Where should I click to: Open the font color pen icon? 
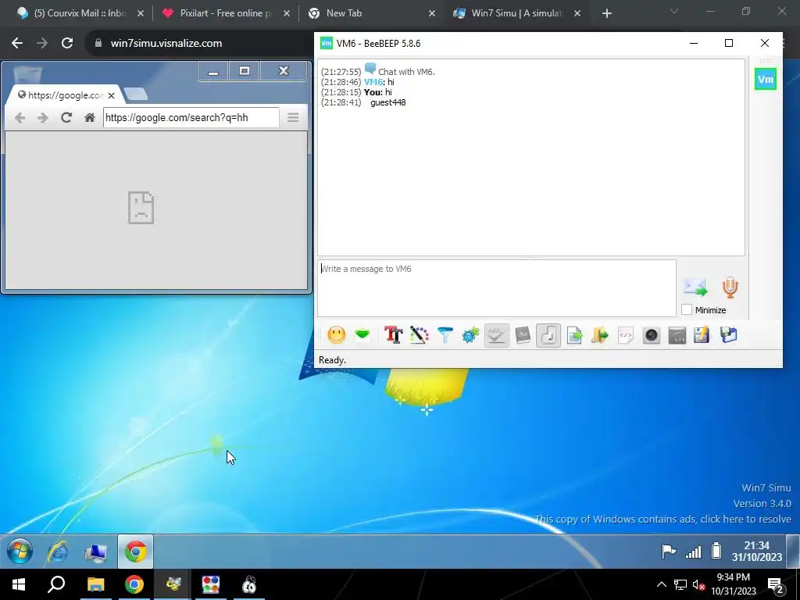pos(419,335)
